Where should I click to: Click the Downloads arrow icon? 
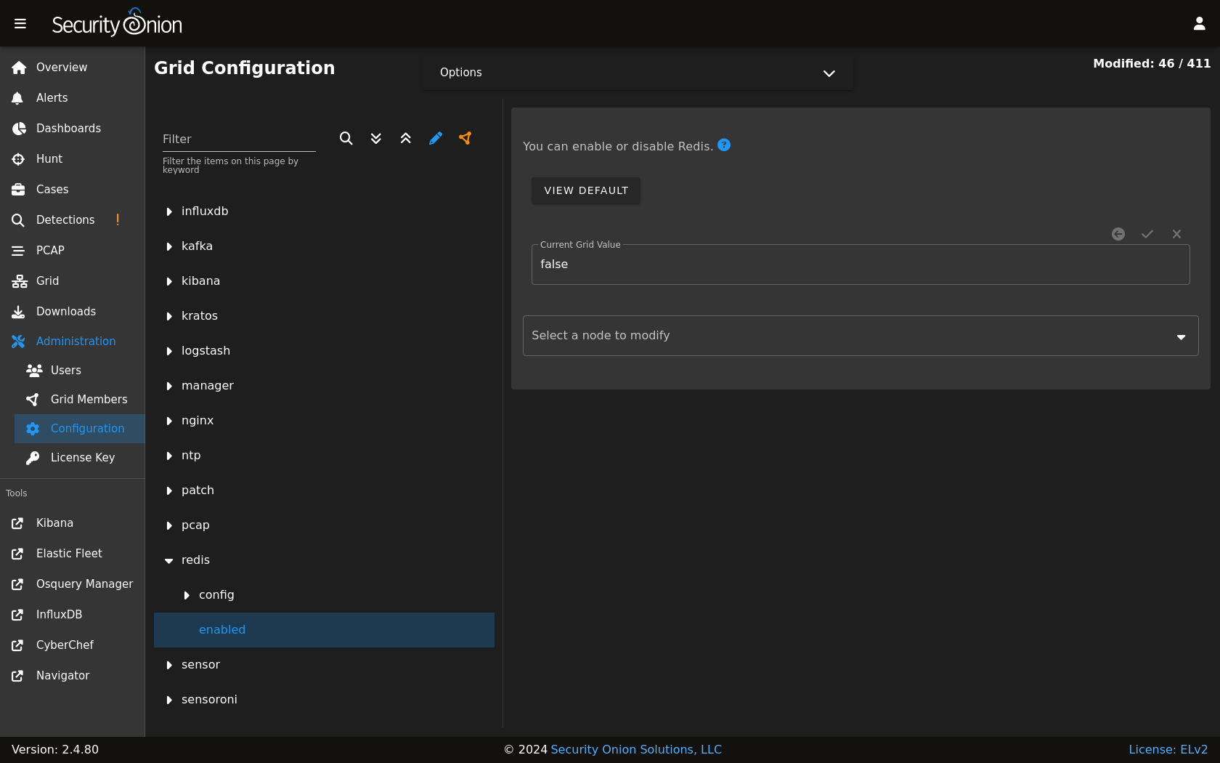[x=18, y=312]
